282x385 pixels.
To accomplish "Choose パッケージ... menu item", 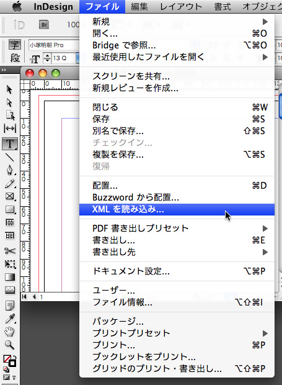I will pyautogui.click(x=177, y=322).
